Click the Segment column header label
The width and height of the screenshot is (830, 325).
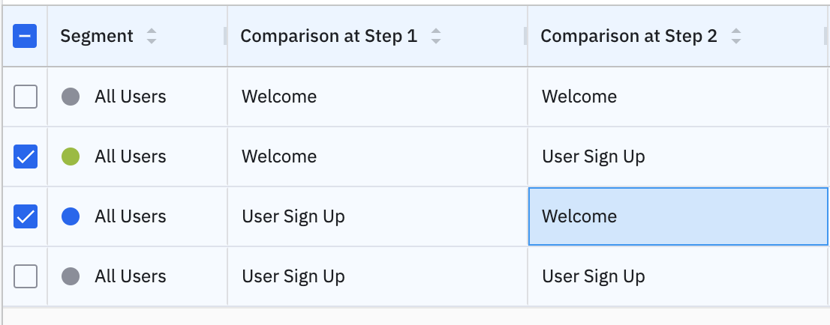pos(97,36)
